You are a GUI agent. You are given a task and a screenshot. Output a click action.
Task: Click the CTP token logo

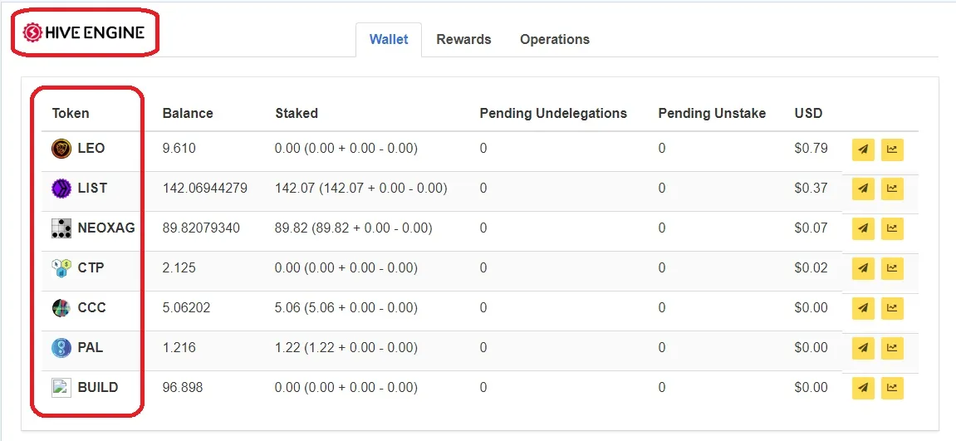tap(61, 267)
